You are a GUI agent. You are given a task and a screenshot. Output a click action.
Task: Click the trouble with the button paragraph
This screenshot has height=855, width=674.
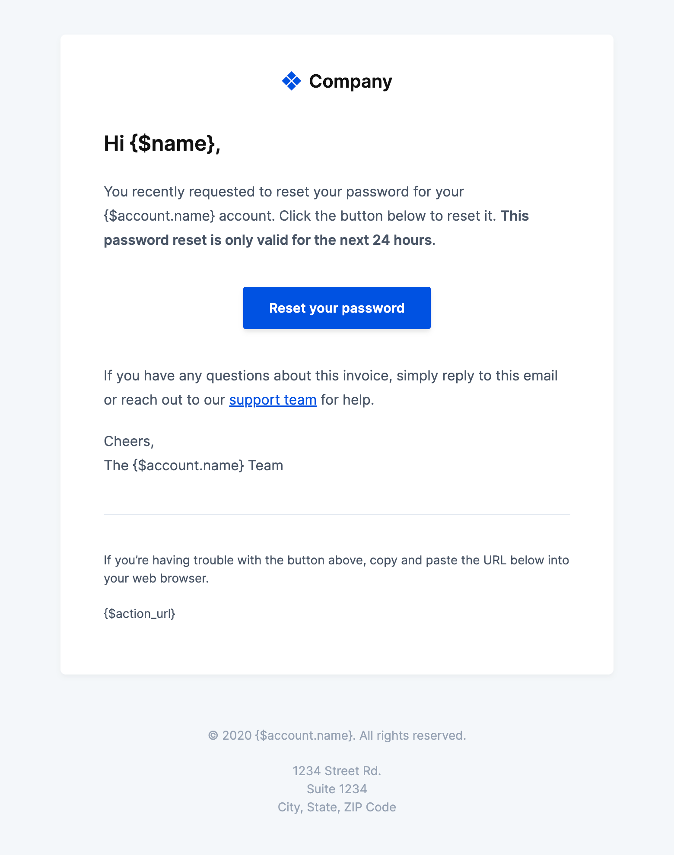pos(336,569)
